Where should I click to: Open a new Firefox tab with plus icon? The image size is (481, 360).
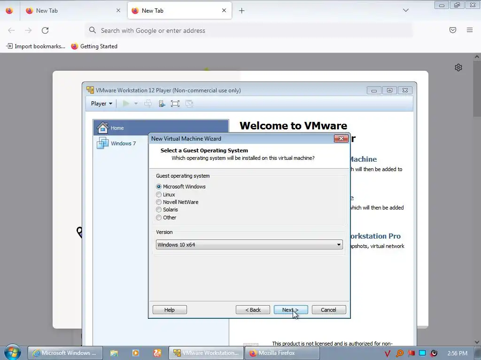[242, 11]
